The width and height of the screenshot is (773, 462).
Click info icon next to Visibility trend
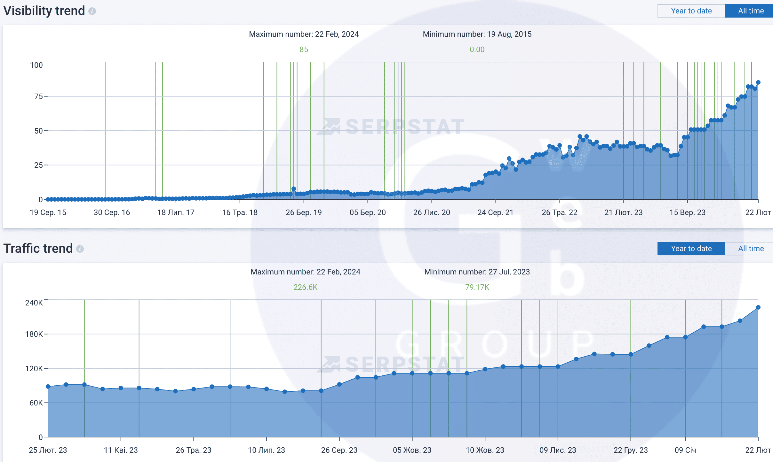tap(92, 12)
